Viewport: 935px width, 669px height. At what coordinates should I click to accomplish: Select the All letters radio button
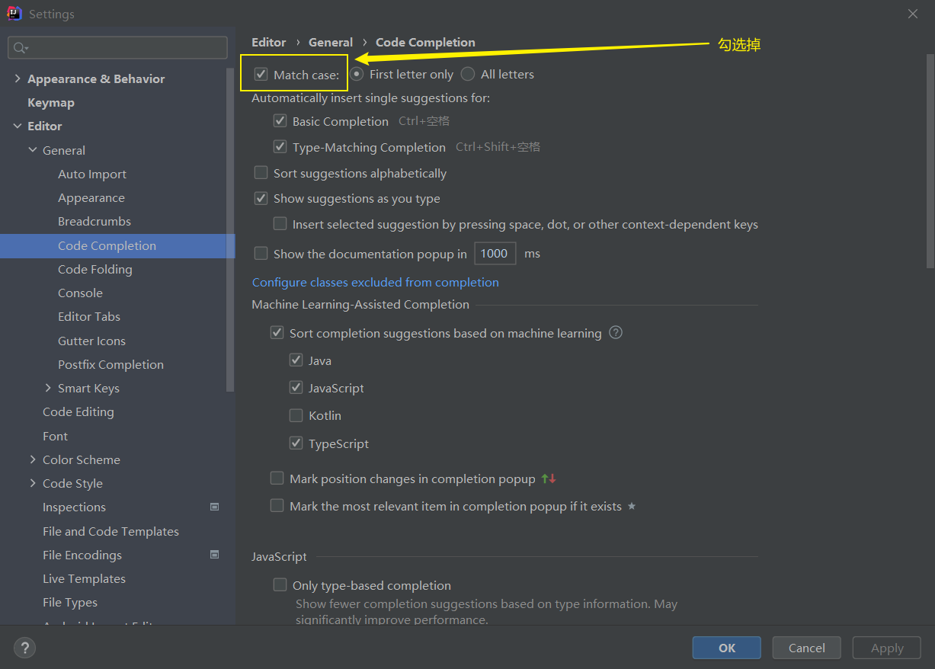[468, 74]
